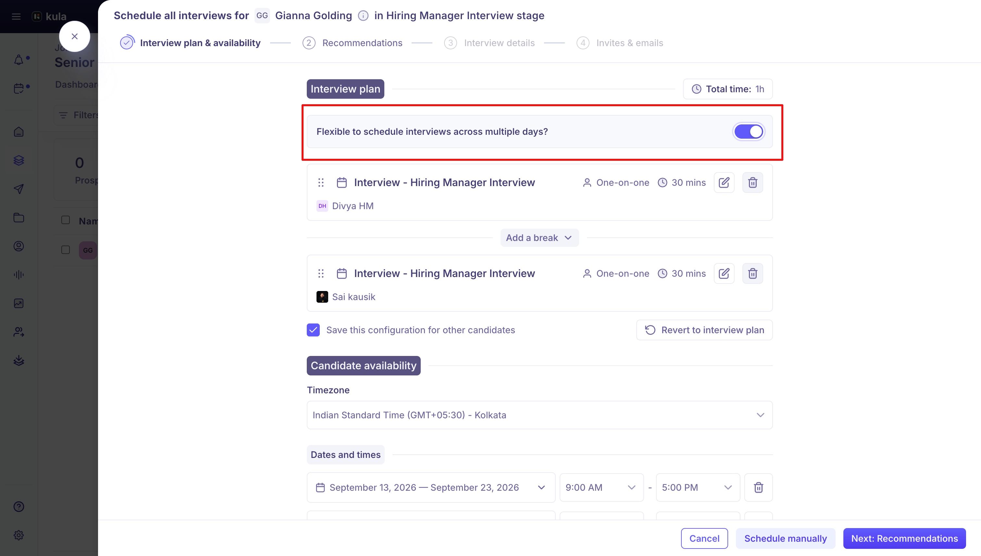
Task: Open the person profile circle icon in the sidebar
Action: [x=19, y=246]
